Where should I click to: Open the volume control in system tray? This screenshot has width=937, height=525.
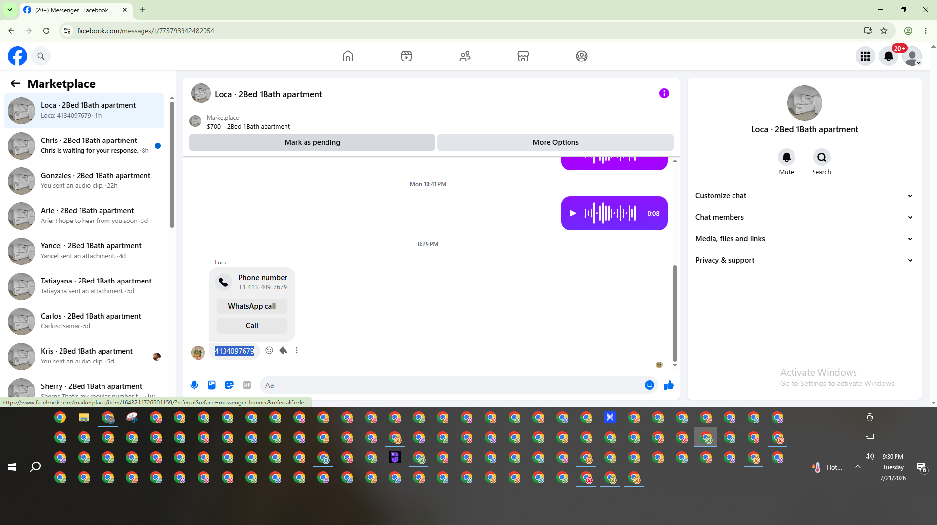(x=870, y=456)
